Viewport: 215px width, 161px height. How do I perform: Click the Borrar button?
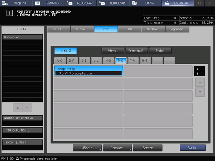tap(148, 148)
